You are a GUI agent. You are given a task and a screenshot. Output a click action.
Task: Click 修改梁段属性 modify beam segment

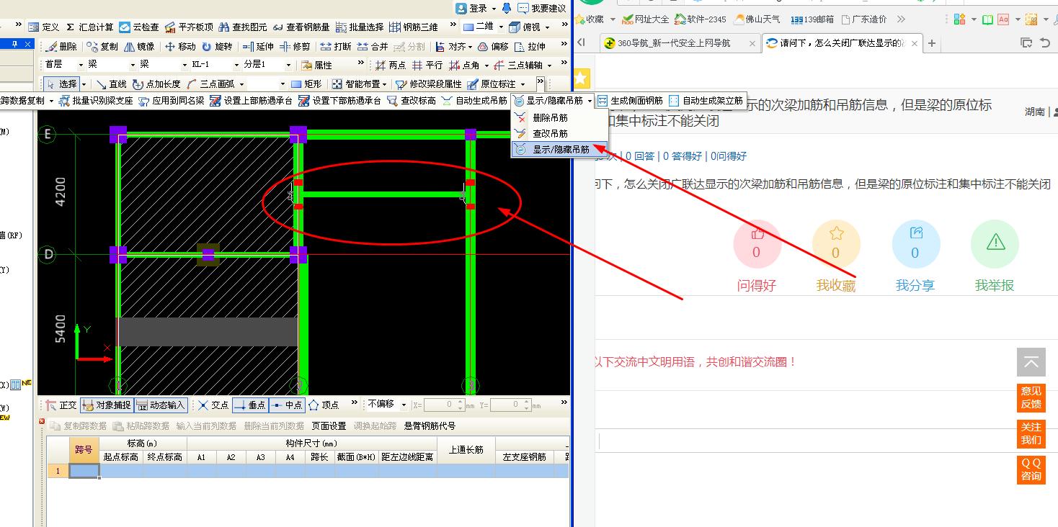pos(429,84)
